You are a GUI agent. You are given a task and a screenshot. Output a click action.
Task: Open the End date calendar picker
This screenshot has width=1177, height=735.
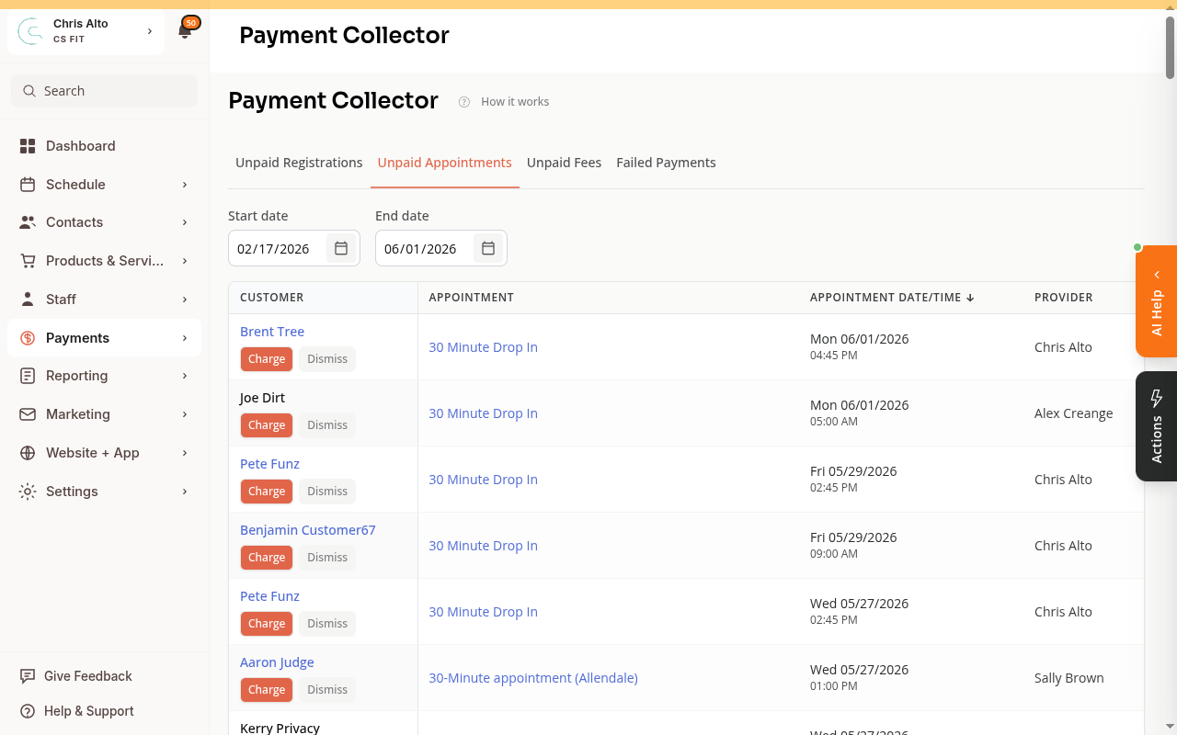tap(488, 248)
